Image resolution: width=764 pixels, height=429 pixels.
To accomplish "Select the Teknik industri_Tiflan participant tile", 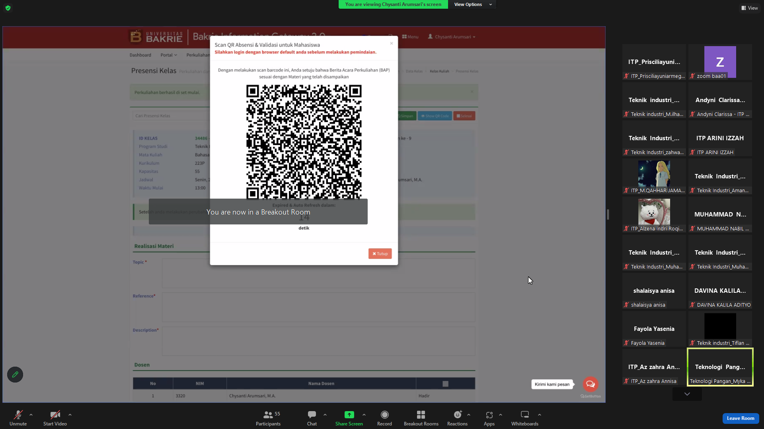I will 720,329.
